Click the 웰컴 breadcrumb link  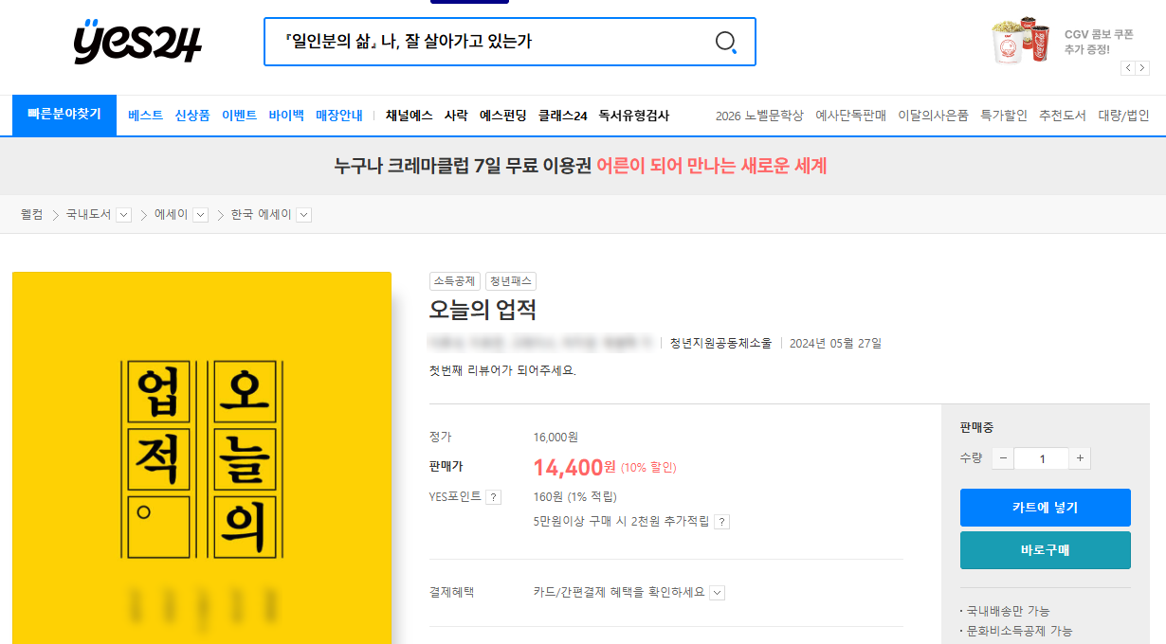pyautogui.click(x=31, y=215)
